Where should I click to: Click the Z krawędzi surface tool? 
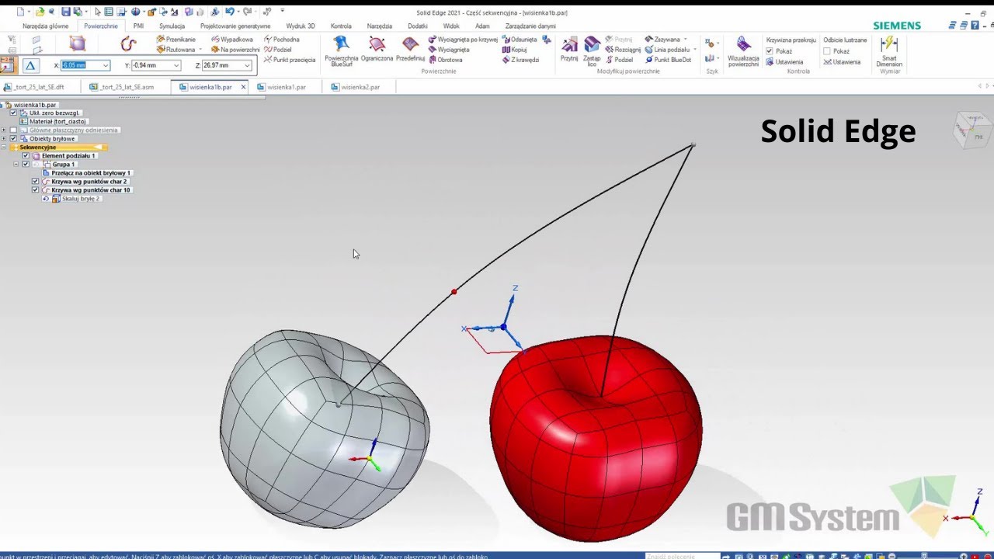click(520, 60)
